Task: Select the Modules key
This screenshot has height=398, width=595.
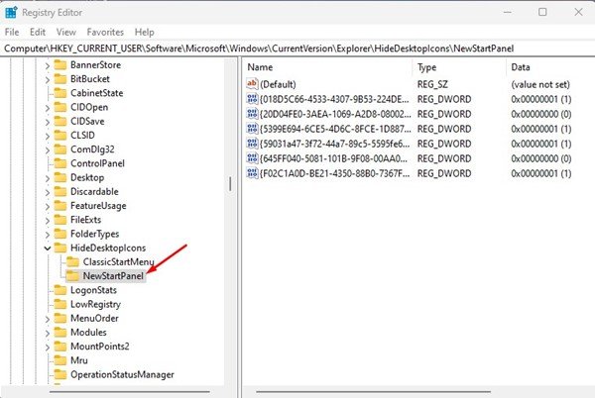Action: click(88, 332)
